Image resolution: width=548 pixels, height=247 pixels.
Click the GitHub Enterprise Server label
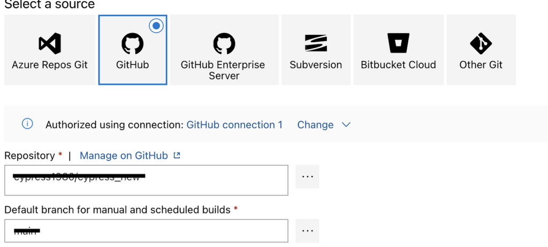[x=223, y=70]
